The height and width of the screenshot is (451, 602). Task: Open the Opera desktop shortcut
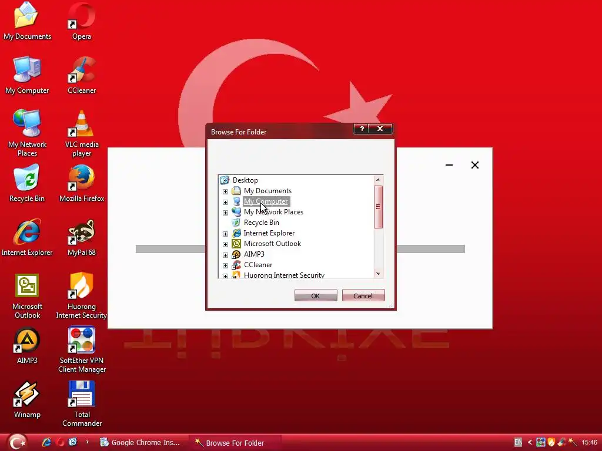(81, 21)
